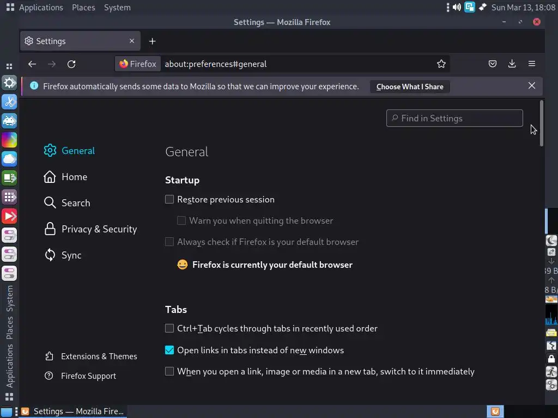The image size is (558, 418).
Task: Toggle Always check if Firefox is default browser
Action: click(x=169, y=242)
